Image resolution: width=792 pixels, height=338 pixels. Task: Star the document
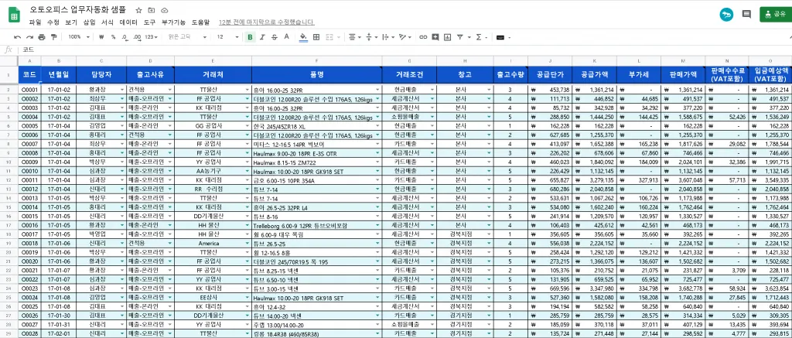pyautogui.click(x=139, y=10)
